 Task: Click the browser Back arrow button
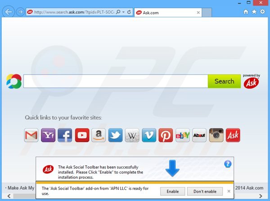(8, 12)
